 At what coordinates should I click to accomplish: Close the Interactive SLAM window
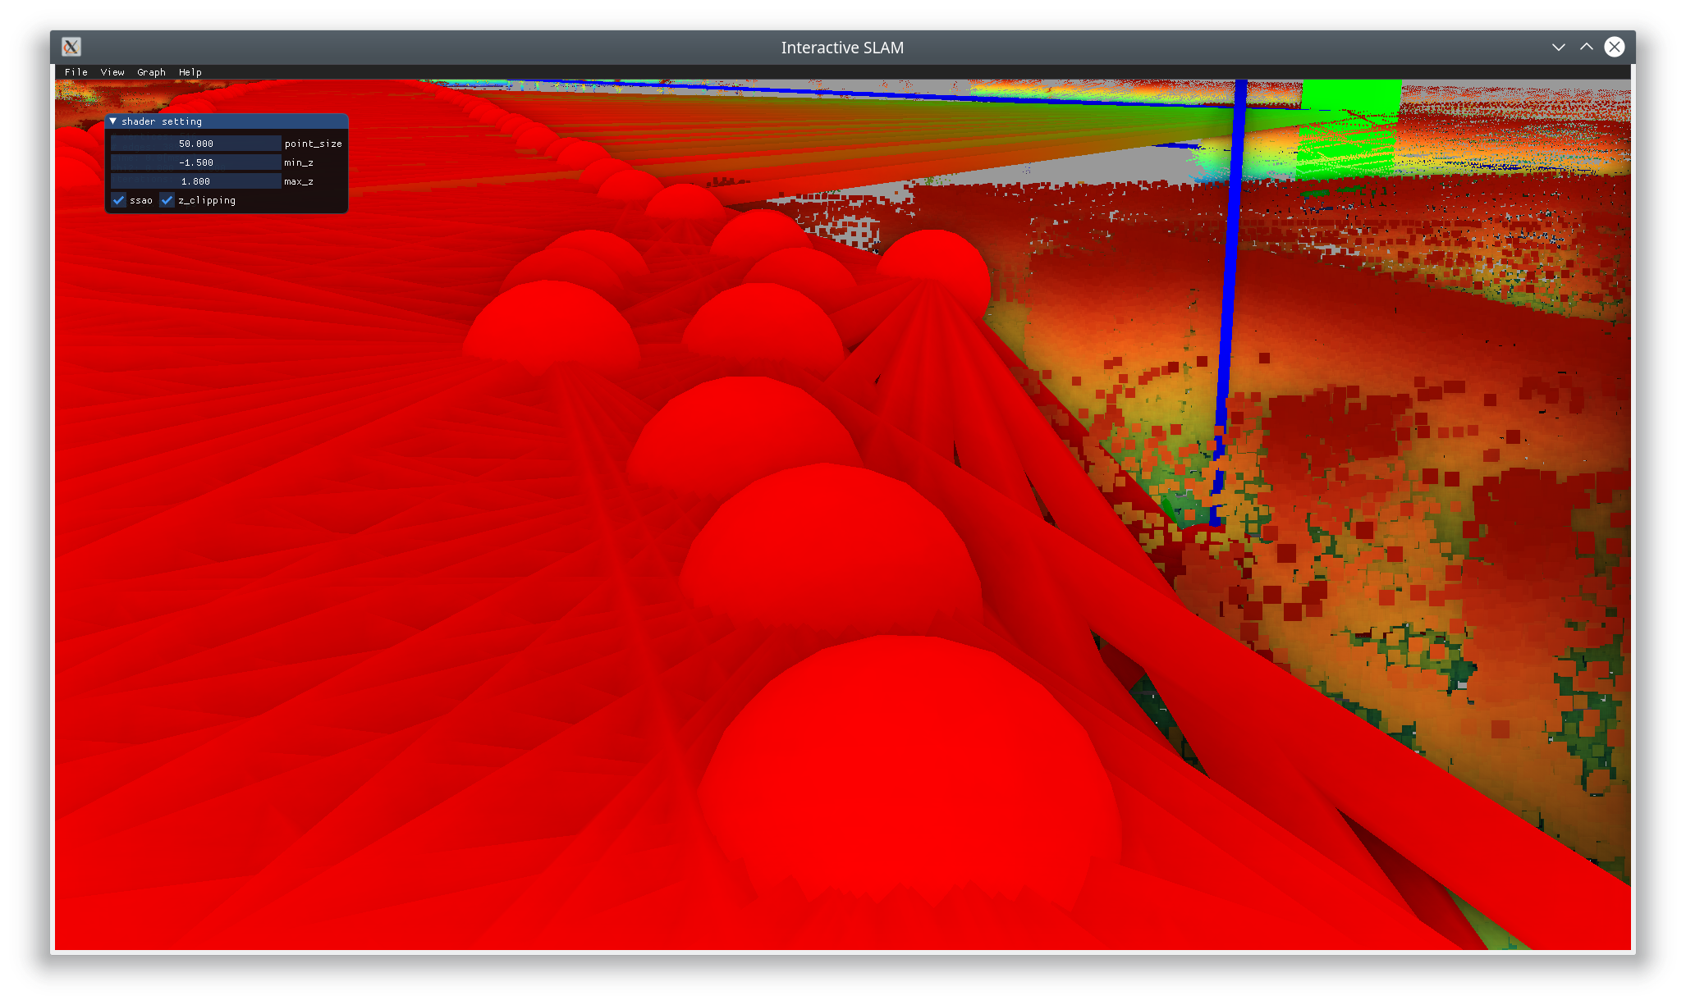point(1614,47)
